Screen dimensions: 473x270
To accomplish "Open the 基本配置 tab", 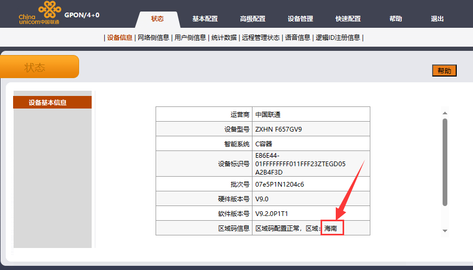I will tap(205, 19).
